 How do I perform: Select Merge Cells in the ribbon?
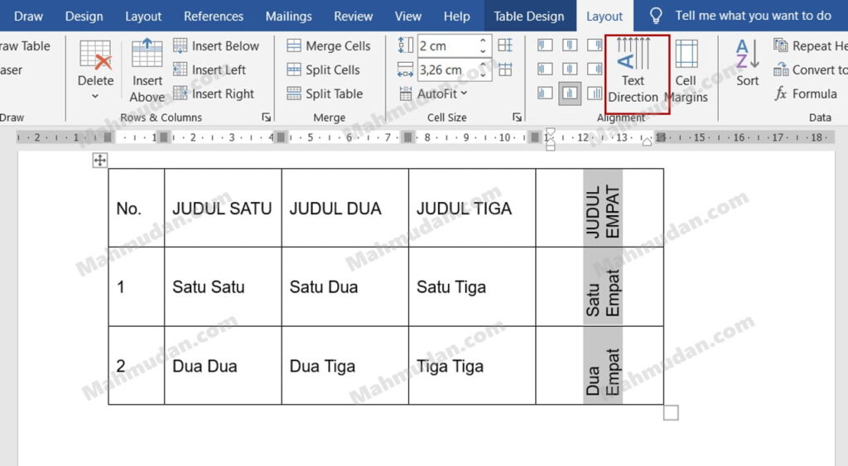pyautogui.click(x=329, y=46)
